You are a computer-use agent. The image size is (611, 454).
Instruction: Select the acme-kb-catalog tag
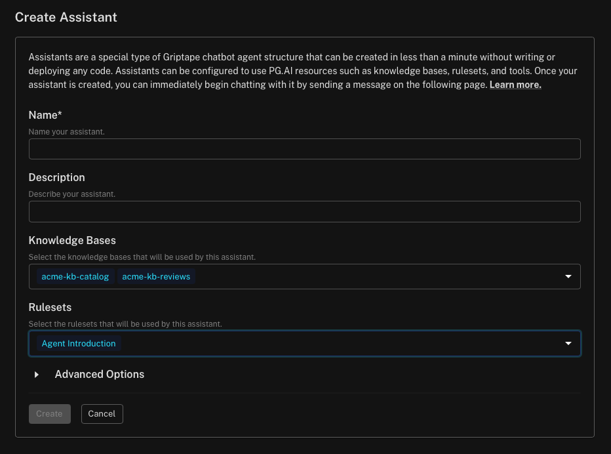point(75,277)
